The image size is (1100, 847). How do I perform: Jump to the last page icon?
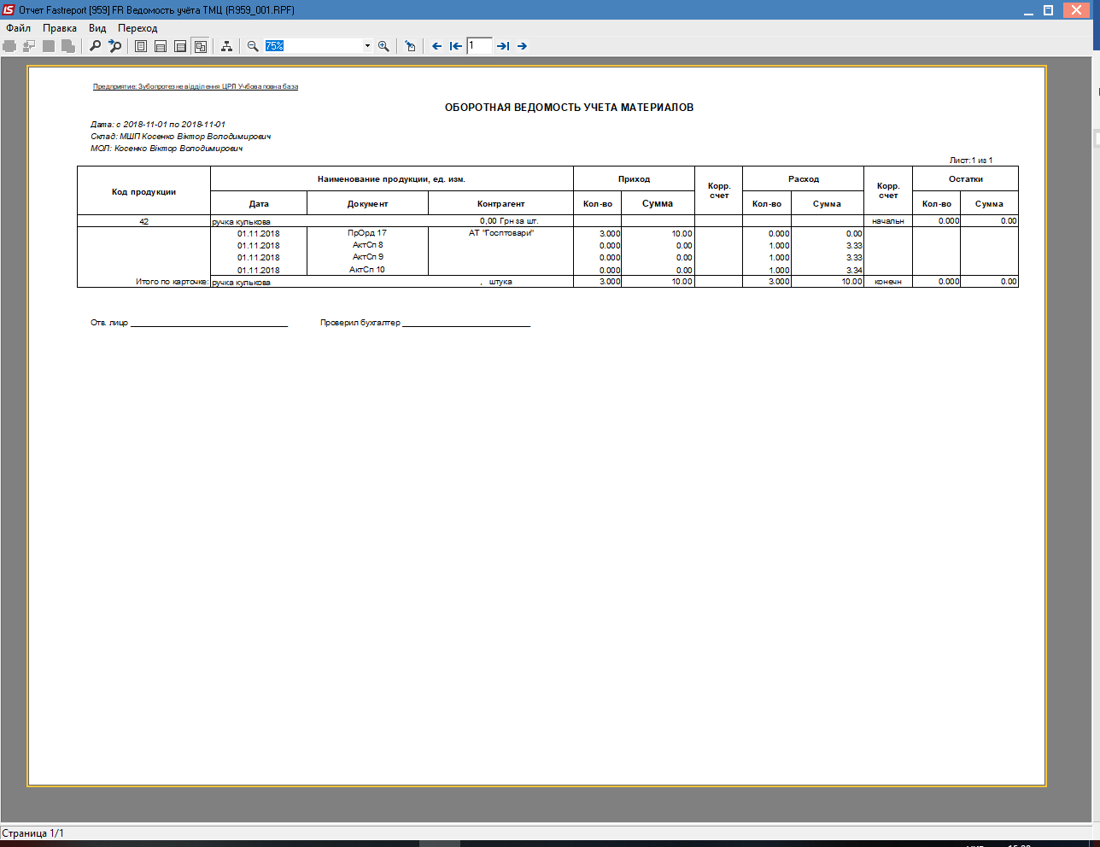tap(503, 46)
